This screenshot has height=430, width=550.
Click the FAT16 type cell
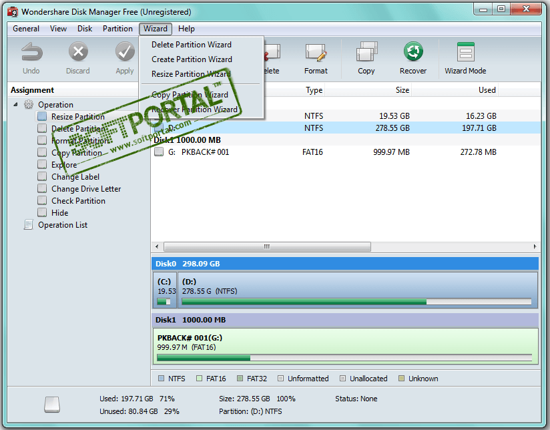[312, 152]
